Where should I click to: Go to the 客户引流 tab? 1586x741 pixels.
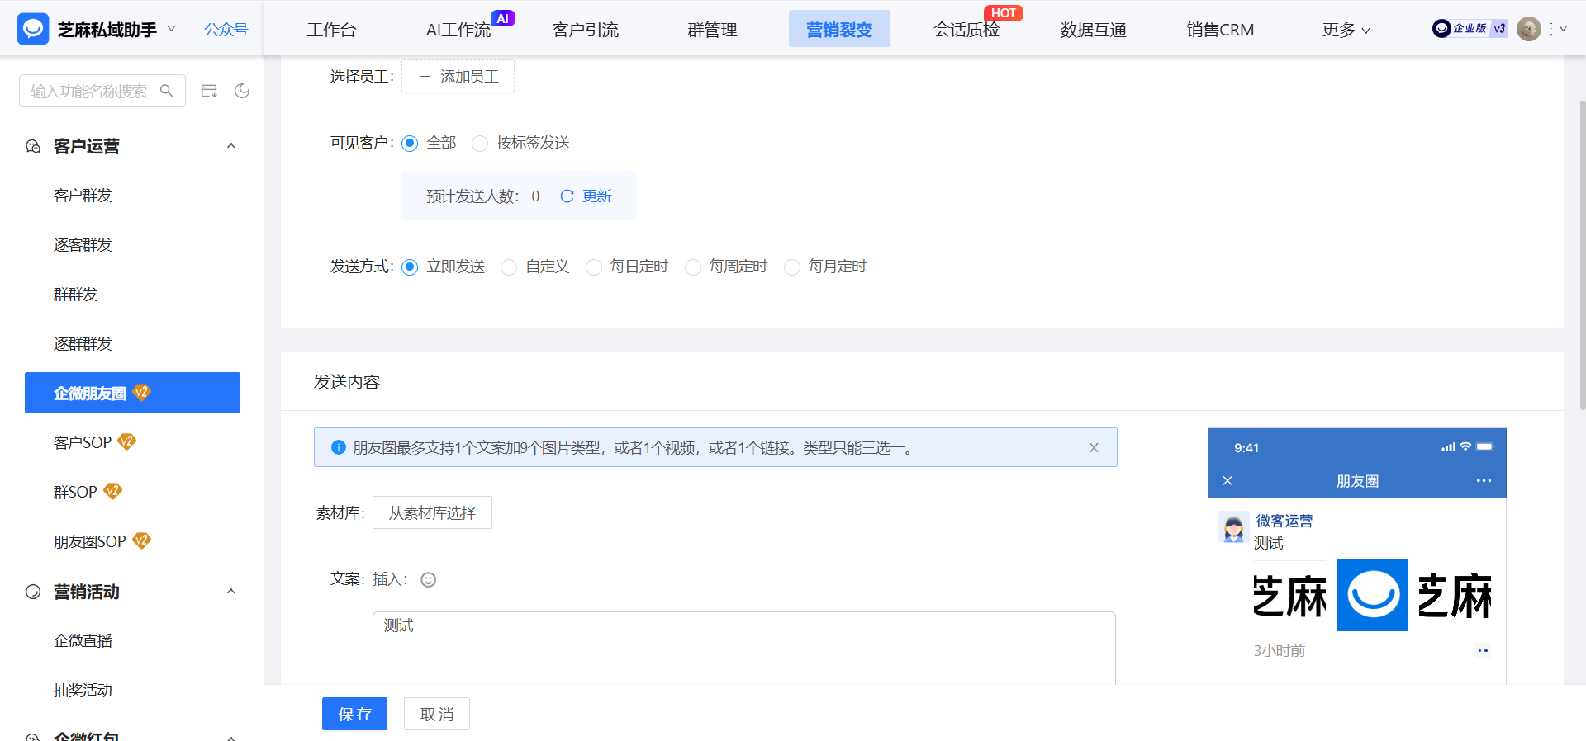coord(585,30)
